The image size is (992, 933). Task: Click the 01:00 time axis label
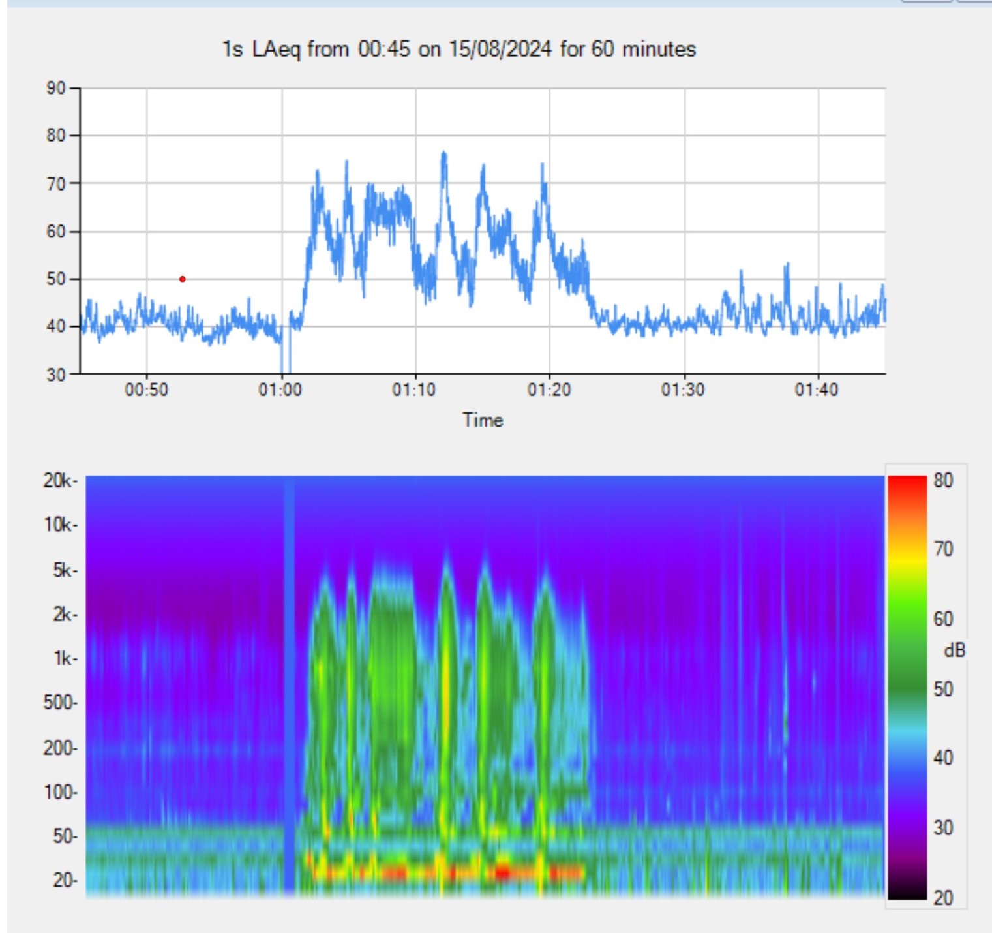pos(280,390)
